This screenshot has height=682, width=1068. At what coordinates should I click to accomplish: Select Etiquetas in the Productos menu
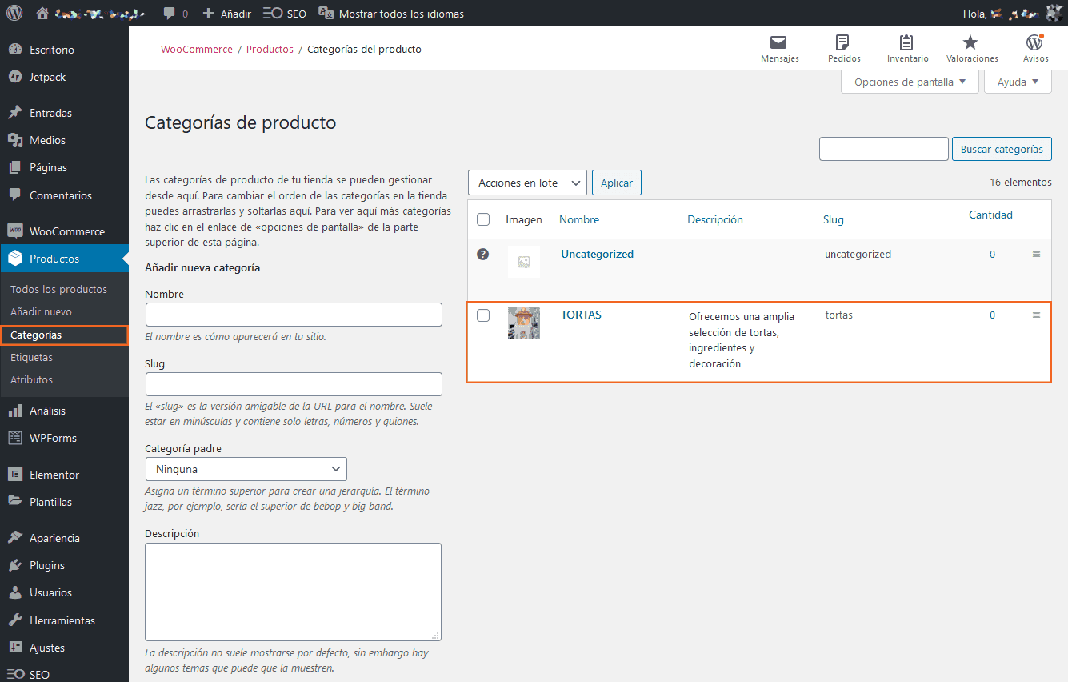[x=30, y=357]
